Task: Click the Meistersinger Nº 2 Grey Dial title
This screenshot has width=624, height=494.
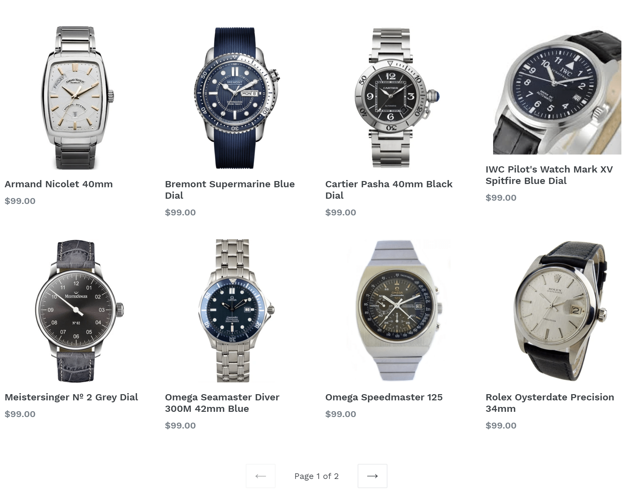Action: [x=71, y=397]
